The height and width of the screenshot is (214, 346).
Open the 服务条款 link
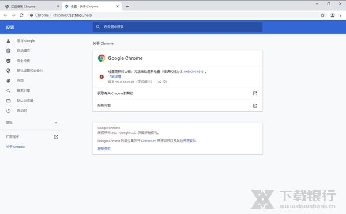[x=104, y=148]
